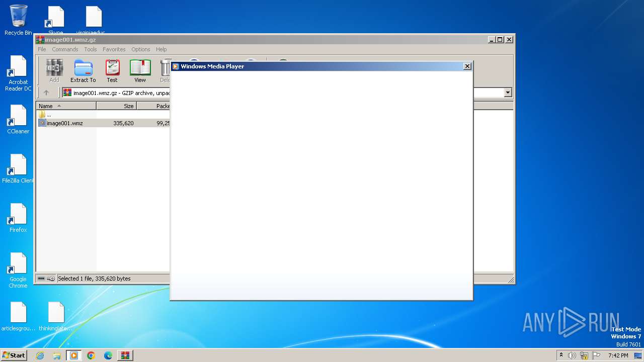Open the Favorites menu
Screen dimensions: 644x362
pos(114,49)
